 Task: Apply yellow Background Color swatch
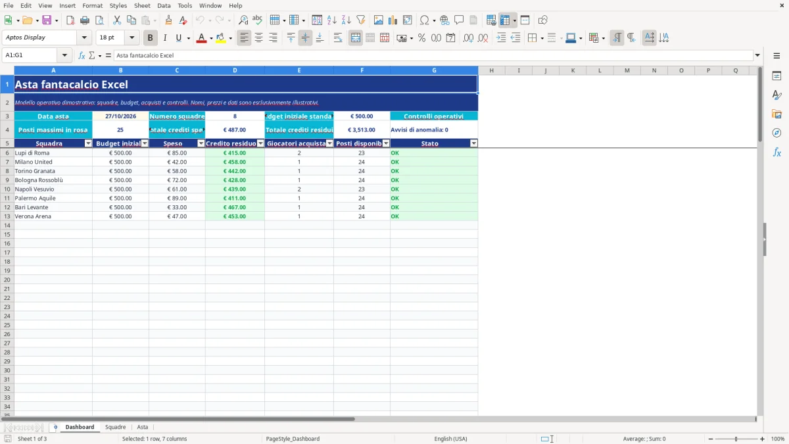[221, 38]
